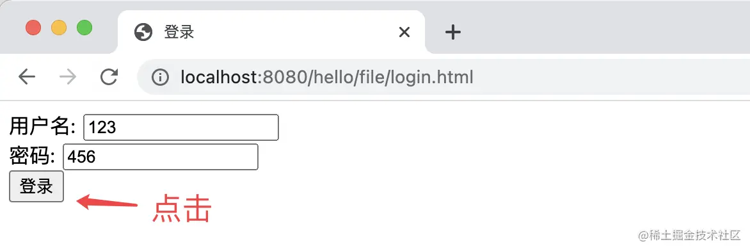
Task: Minimize the window with the yellow button
Action: 59,28
